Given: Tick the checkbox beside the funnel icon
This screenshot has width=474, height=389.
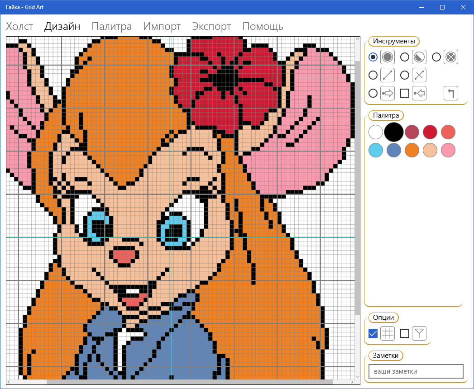Looking at the screenshot, I should coord(404,333).
